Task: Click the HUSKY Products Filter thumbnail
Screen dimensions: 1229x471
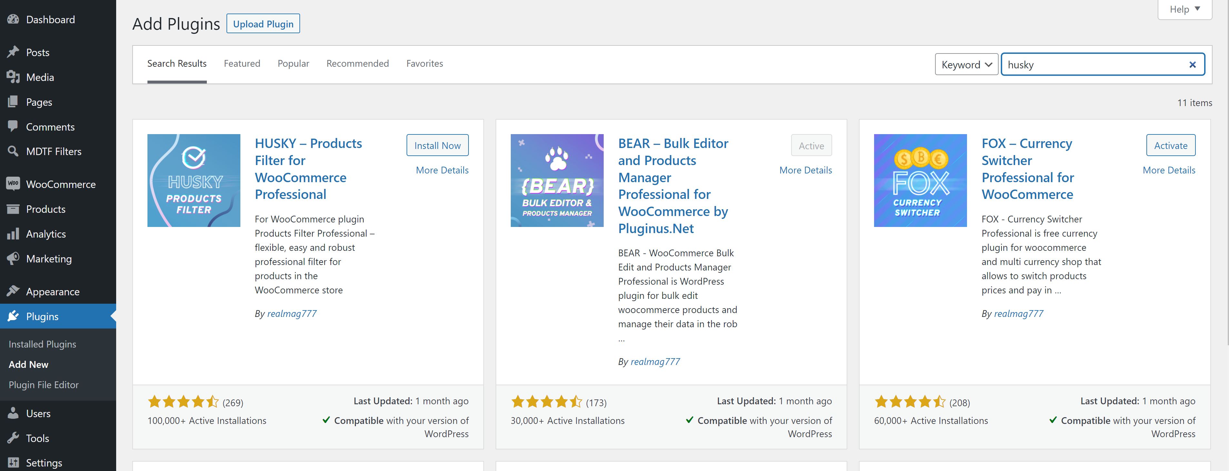Action: 194,180
